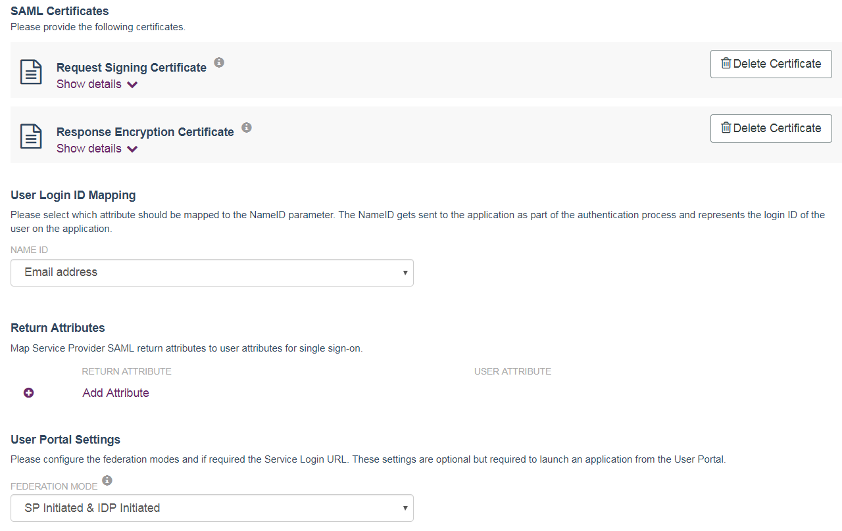Click info icon beside Response Encryption Certificate

(x=247, y=127)
